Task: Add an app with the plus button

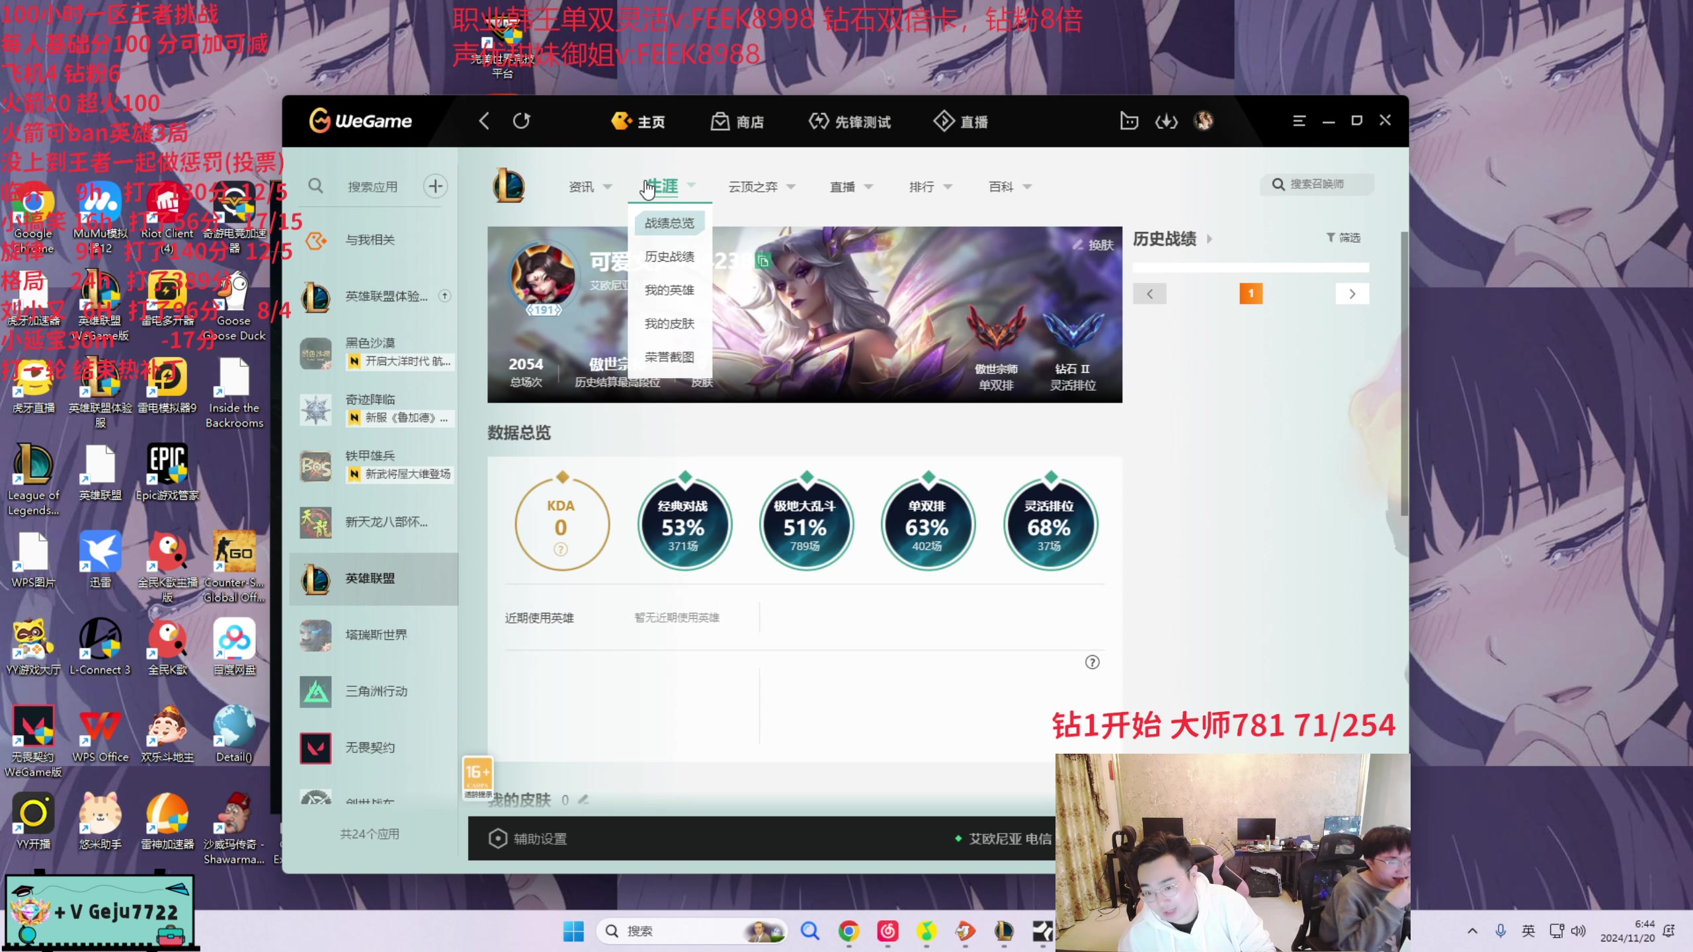Action: click(x=435, y=186)
